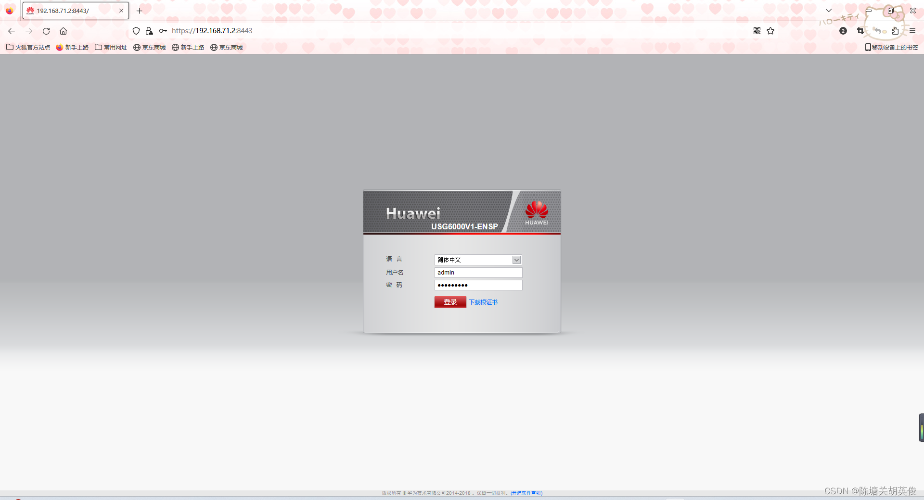Open 移动设备上的书签 mobile bookmarks
Viewport: 924px width, 500px height.
892,47
